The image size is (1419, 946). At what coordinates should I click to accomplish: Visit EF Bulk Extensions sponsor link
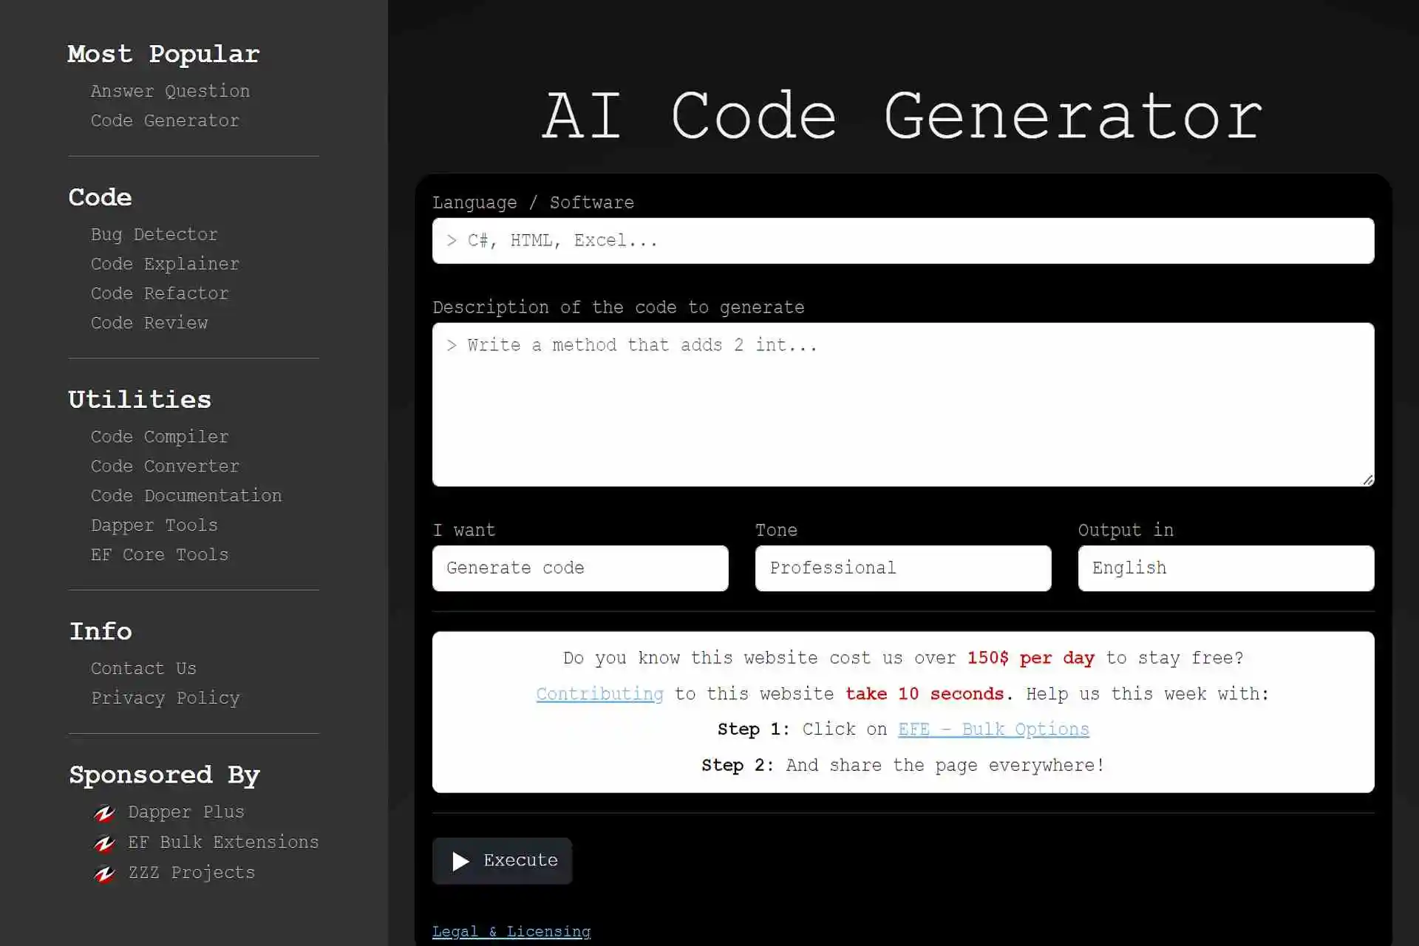click(223, 843)
